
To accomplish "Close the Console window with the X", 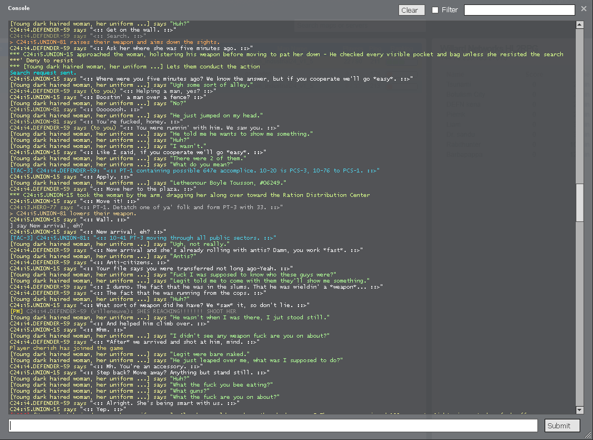I will click(x=584, y=9).
